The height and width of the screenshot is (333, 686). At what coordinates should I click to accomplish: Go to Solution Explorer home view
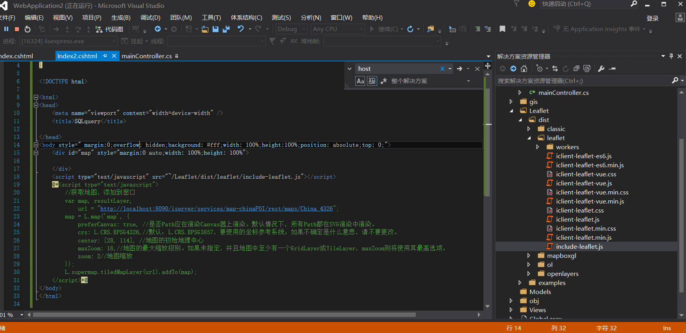pyautogui.click(x=524, y=69)
